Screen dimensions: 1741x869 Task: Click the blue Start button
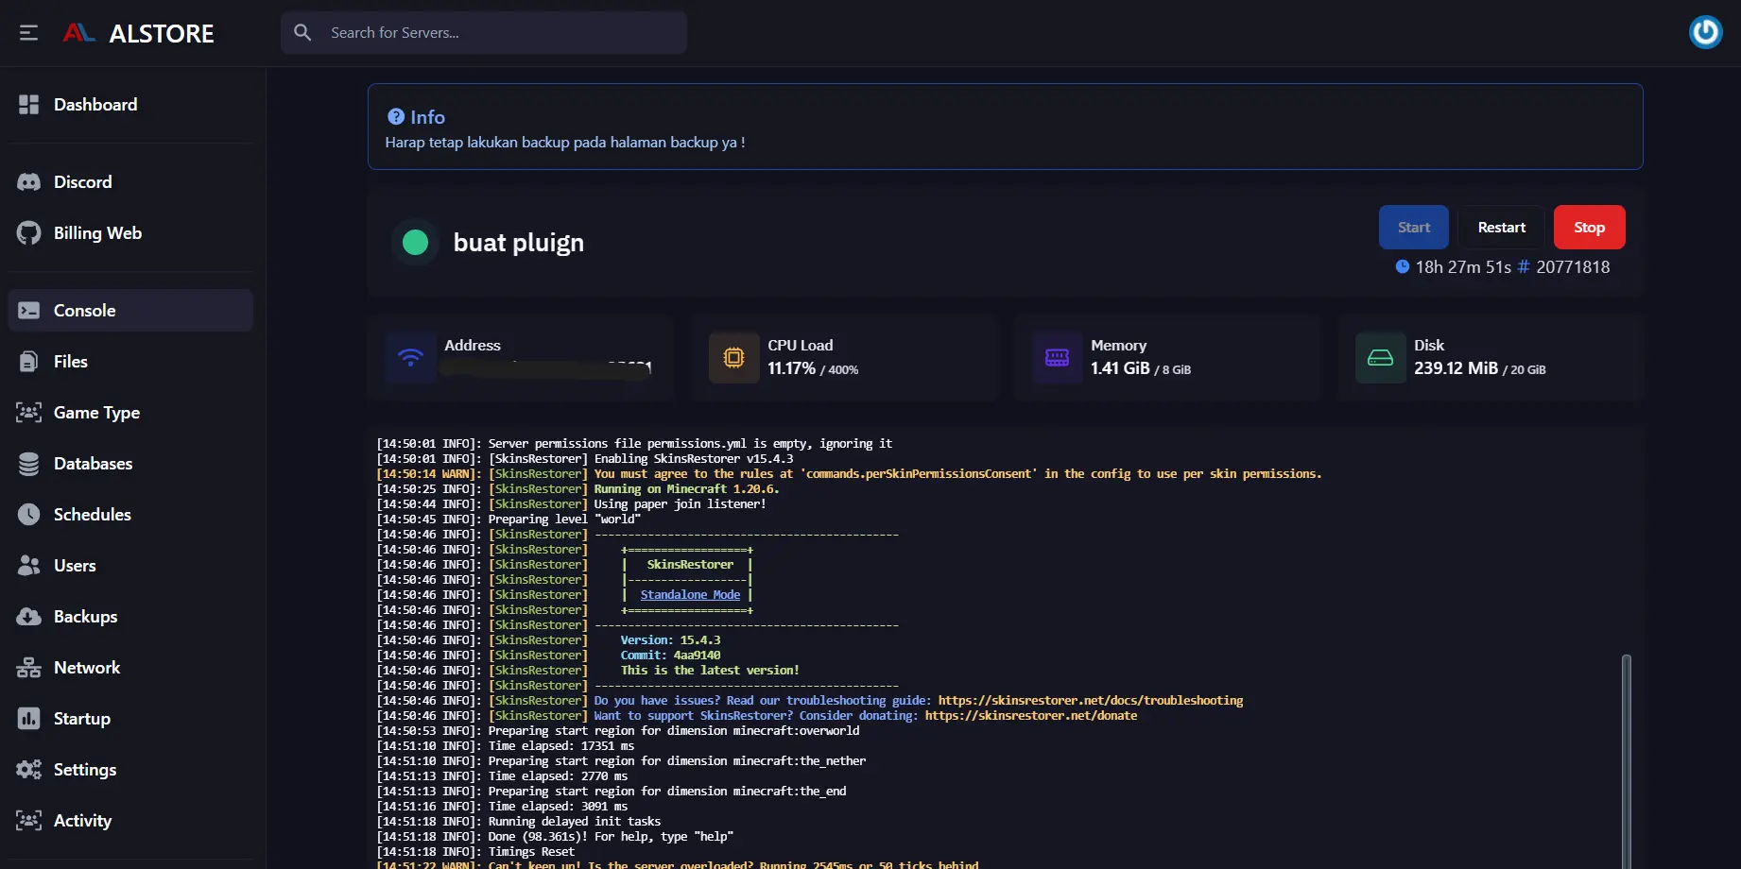click(x=1413, y=228)
